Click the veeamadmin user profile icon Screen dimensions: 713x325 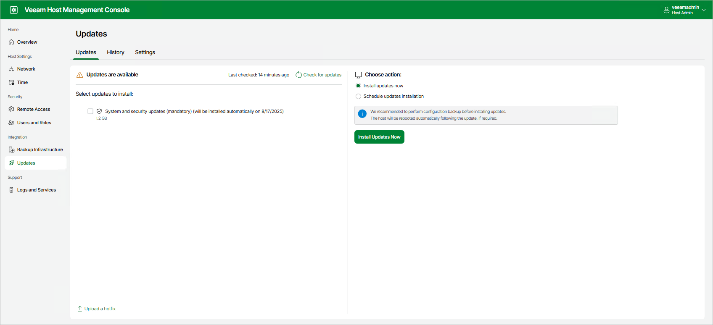(x=666, y=10)
